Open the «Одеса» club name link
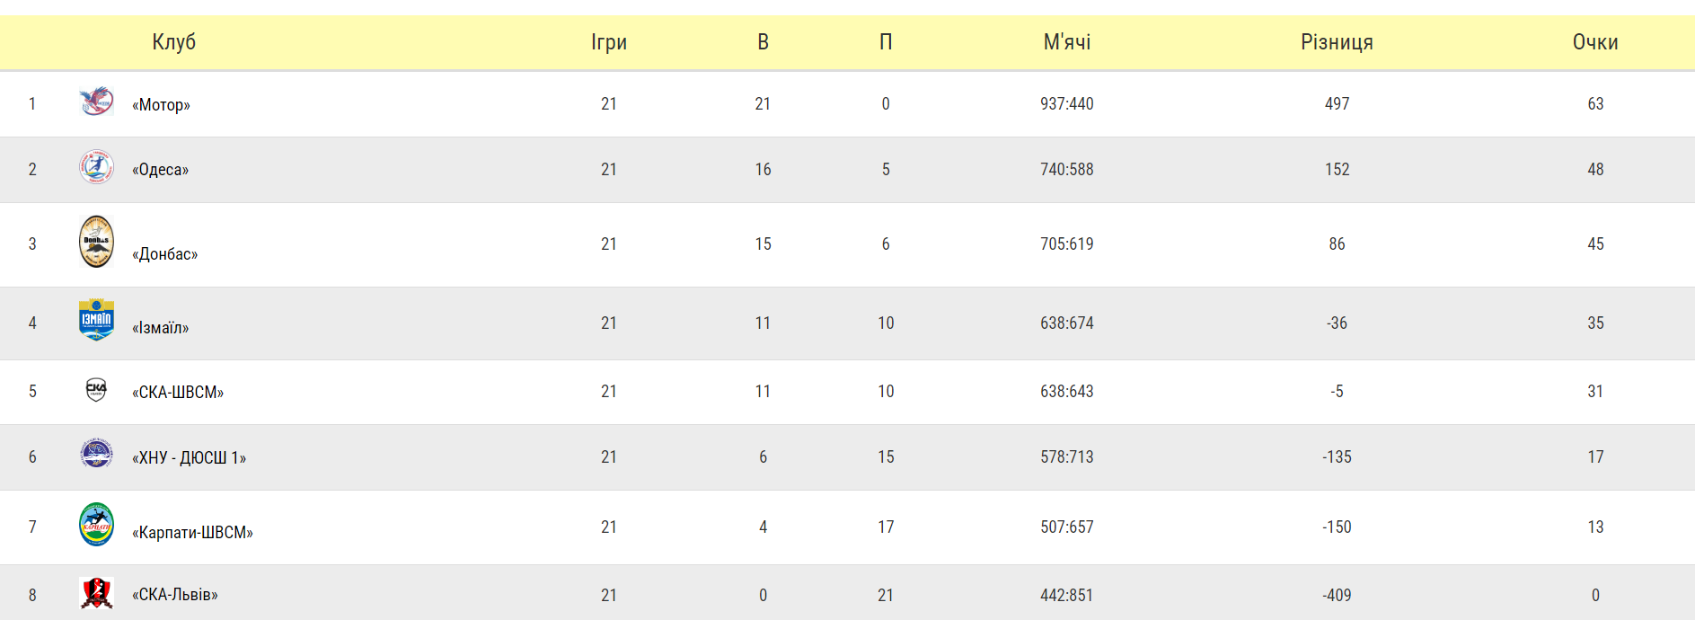The image size is (1695, 620). pos(160,170)
